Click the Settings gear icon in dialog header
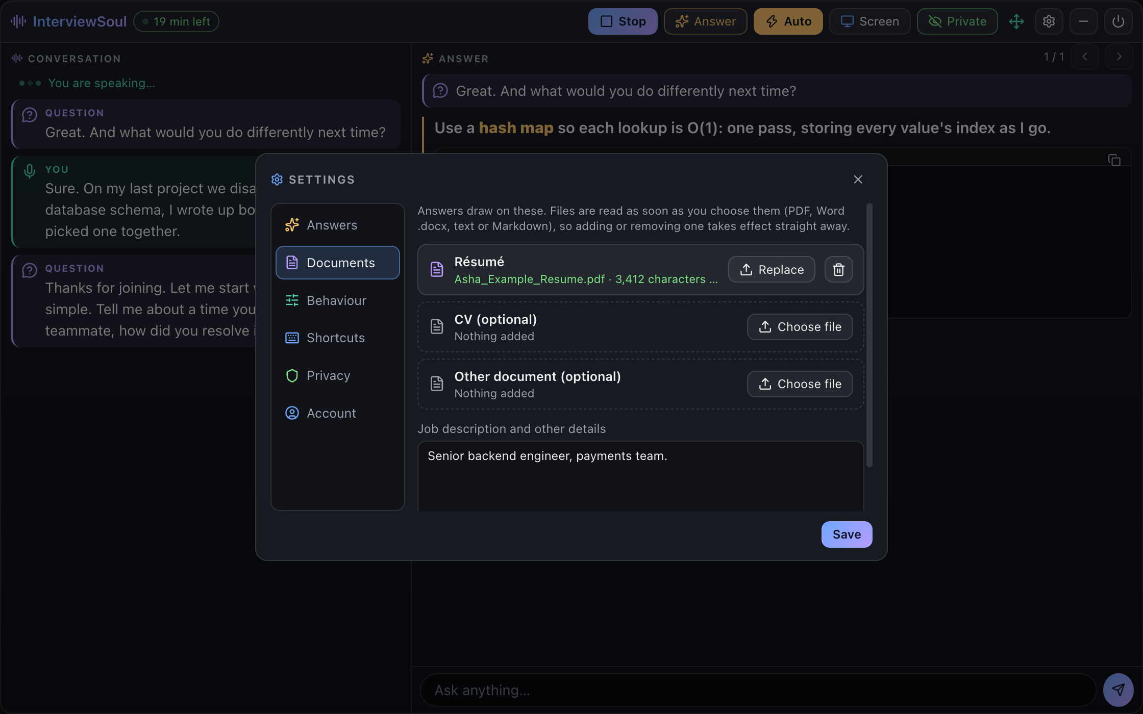 point(277,180)
